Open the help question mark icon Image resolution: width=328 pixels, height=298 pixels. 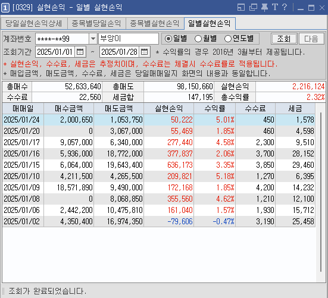click(x=285, y=7)
